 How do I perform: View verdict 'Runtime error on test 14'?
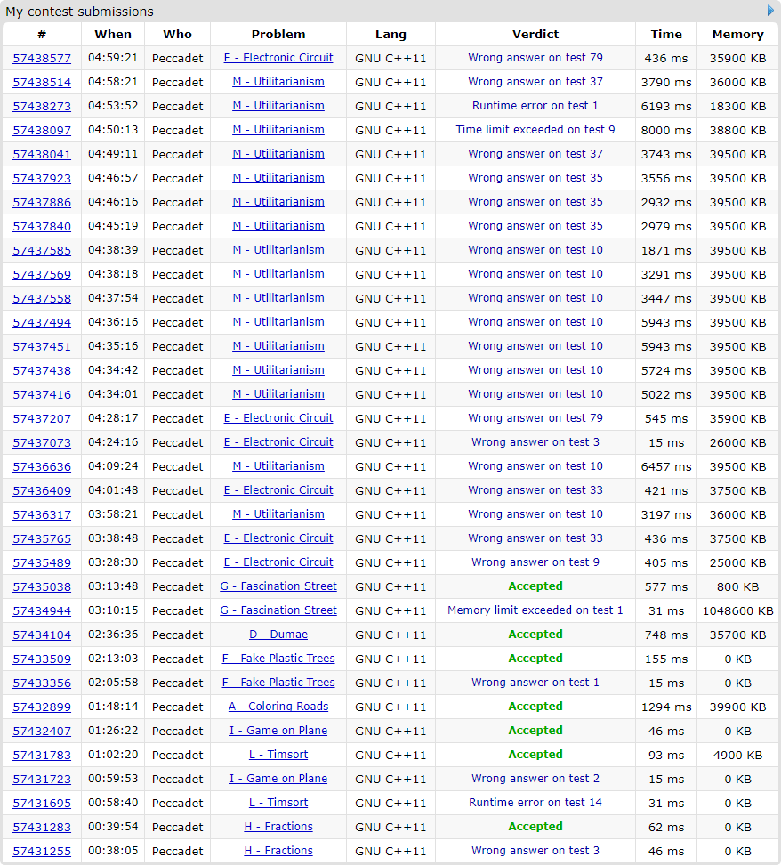click(x=535, y=803)
